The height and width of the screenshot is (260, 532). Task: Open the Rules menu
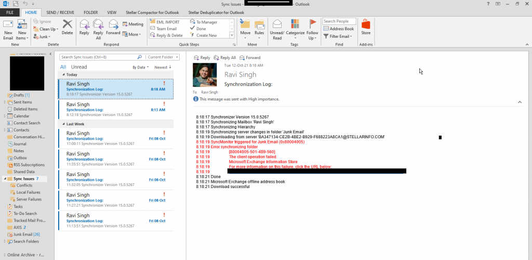coord(260,30)
